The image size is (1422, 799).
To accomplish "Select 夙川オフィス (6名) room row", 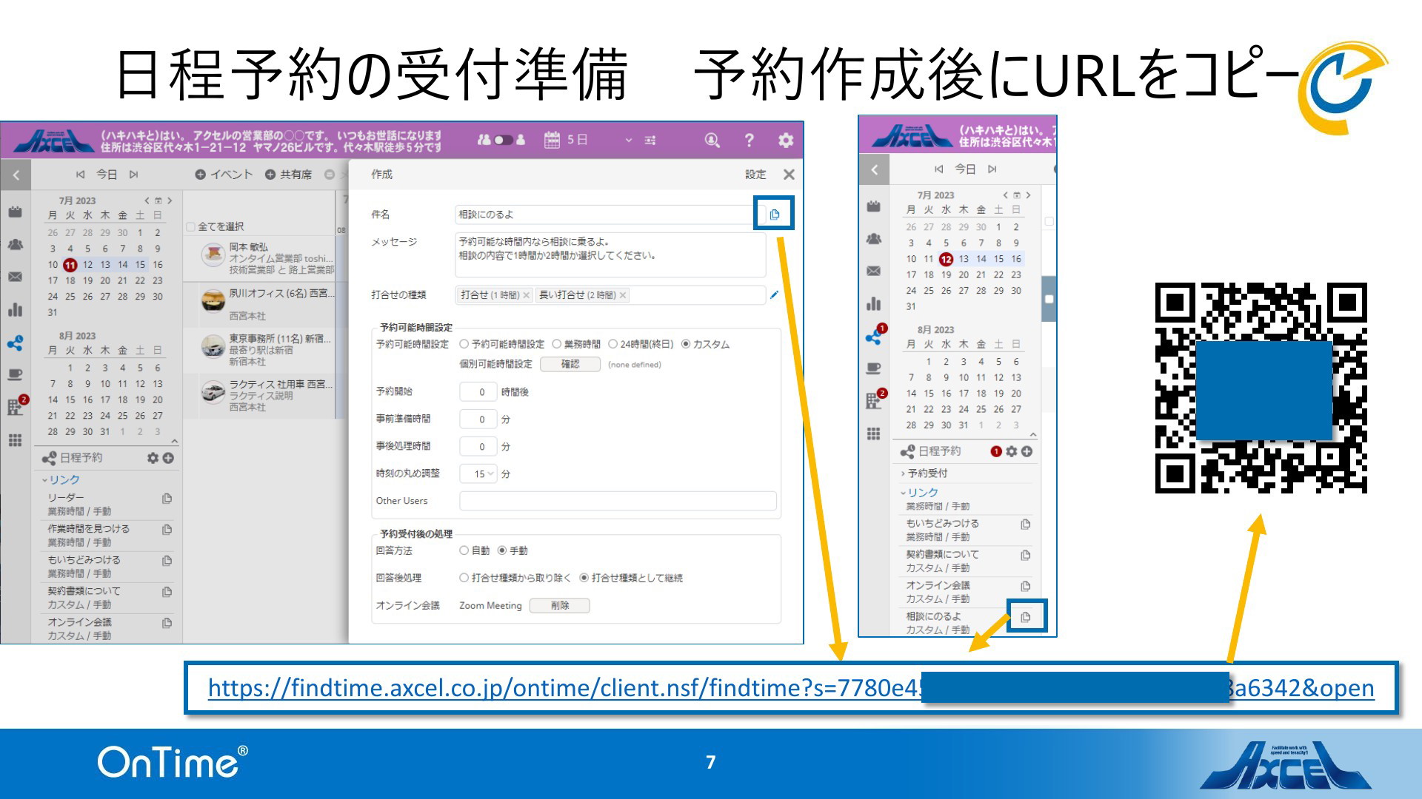I will click(259, 303).
